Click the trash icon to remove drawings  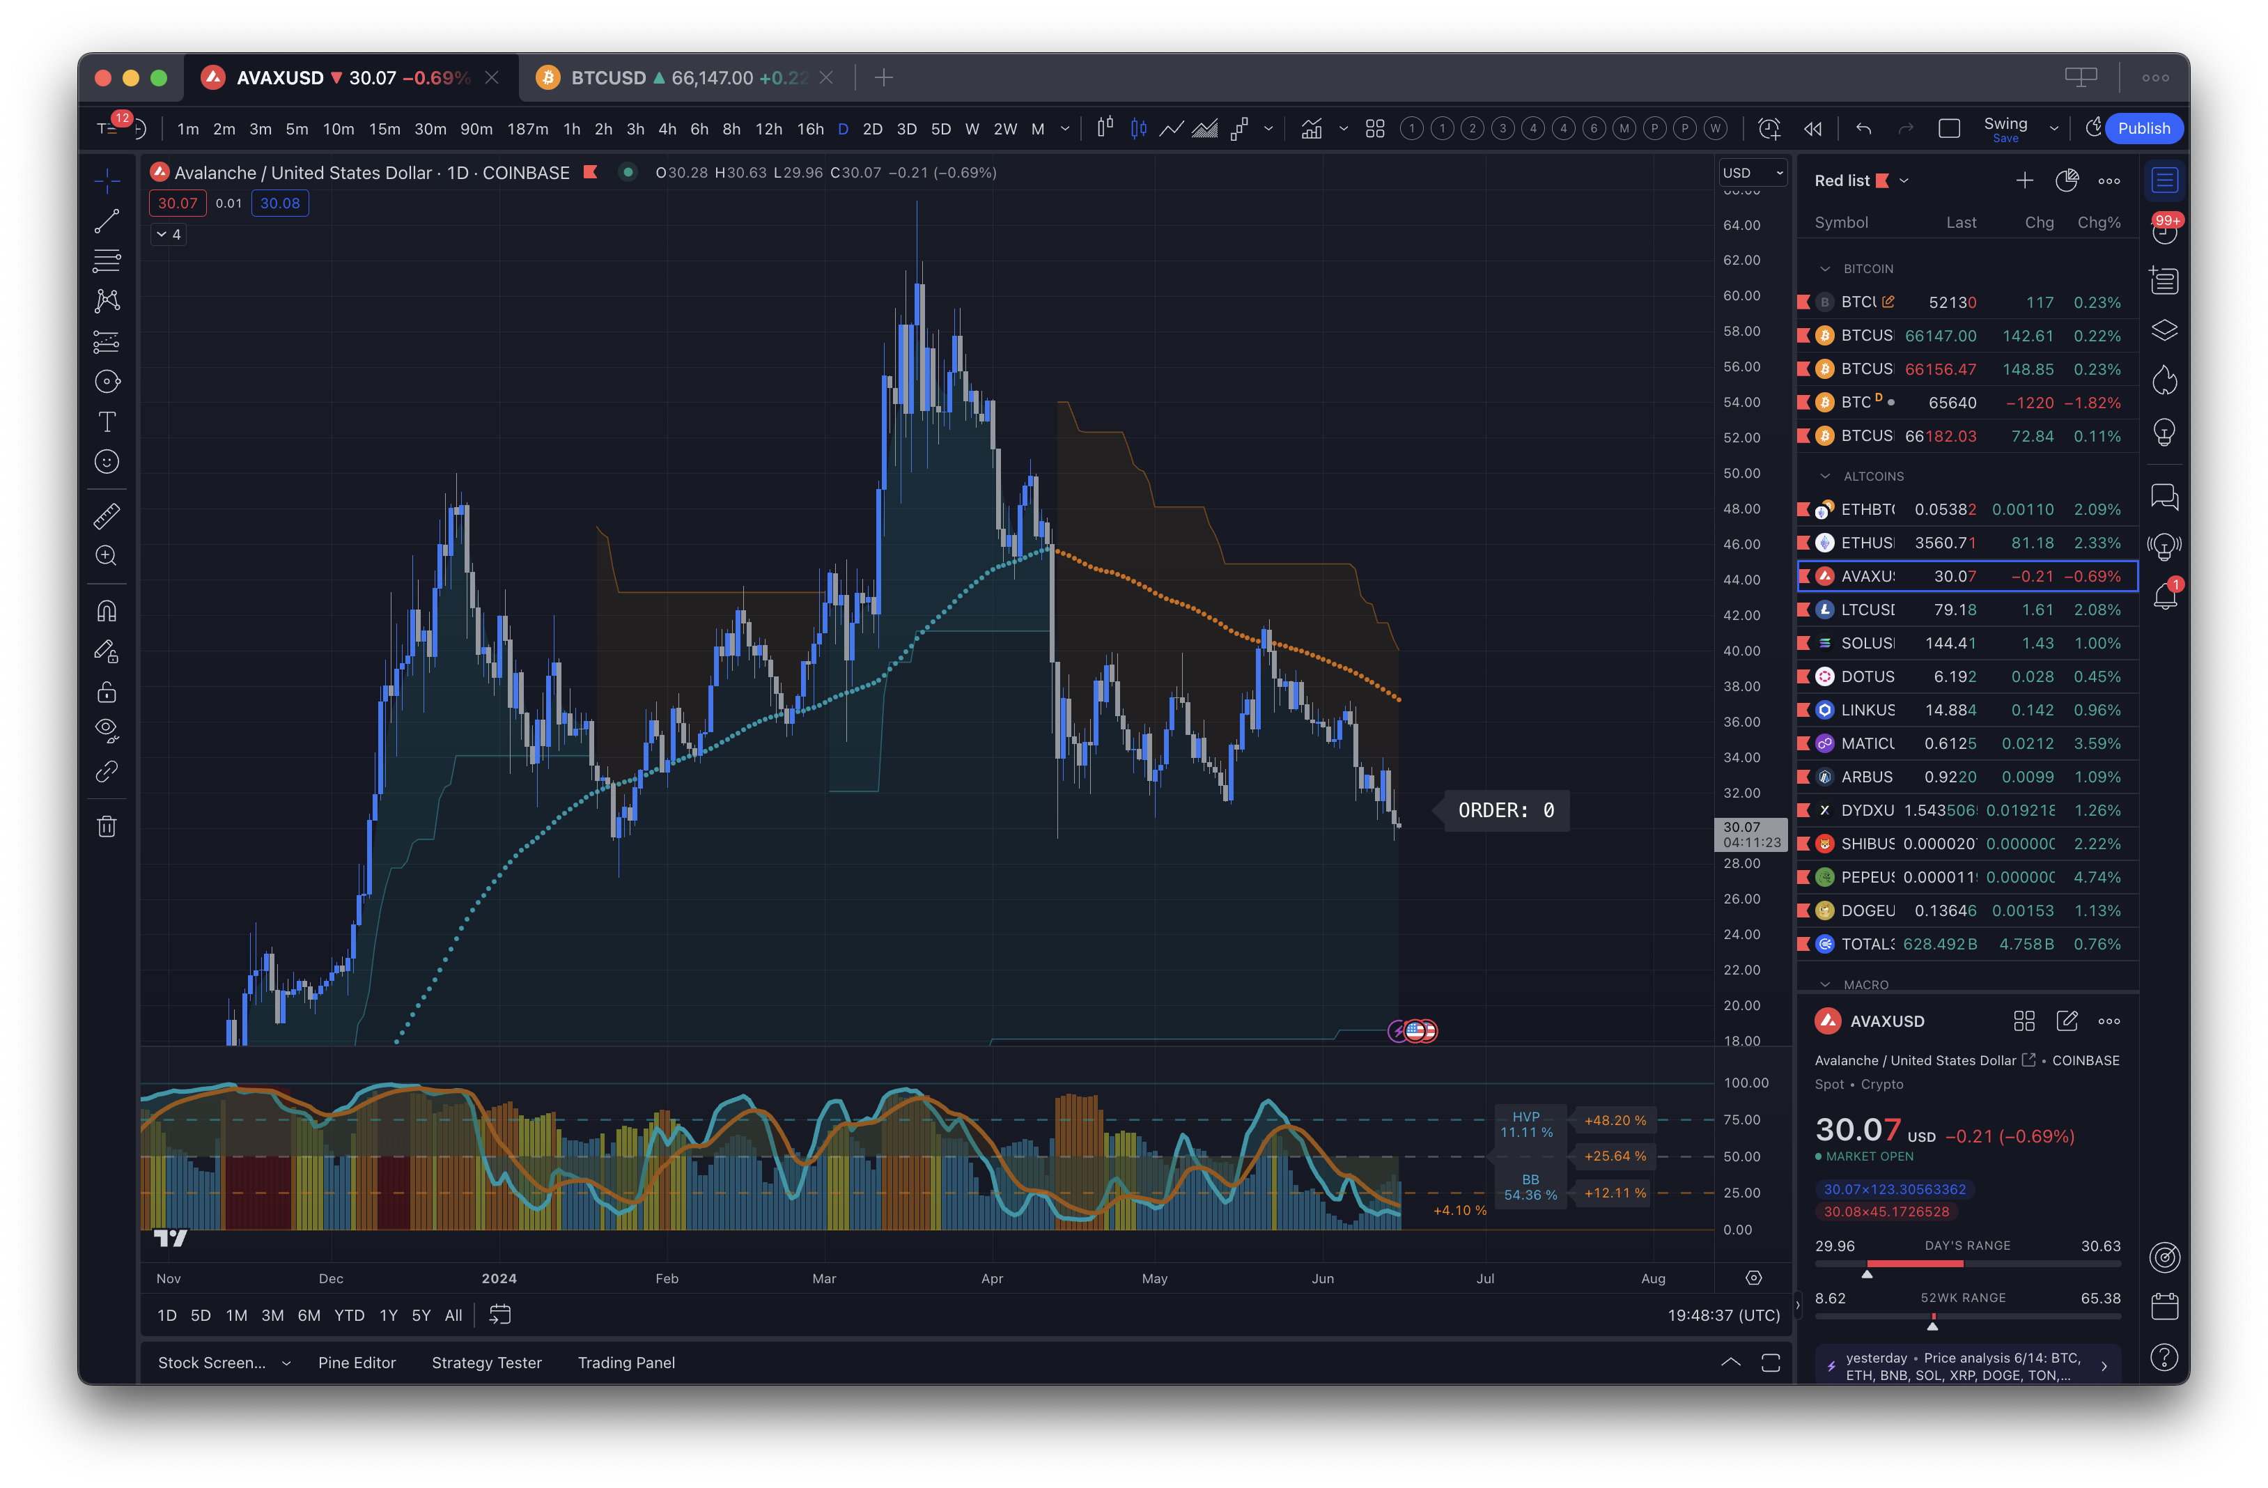pyautogui.click(x=107, y=826)
